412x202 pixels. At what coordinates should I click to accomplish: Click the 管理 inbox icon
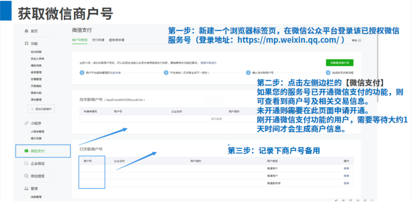click(x=26, y=189)
